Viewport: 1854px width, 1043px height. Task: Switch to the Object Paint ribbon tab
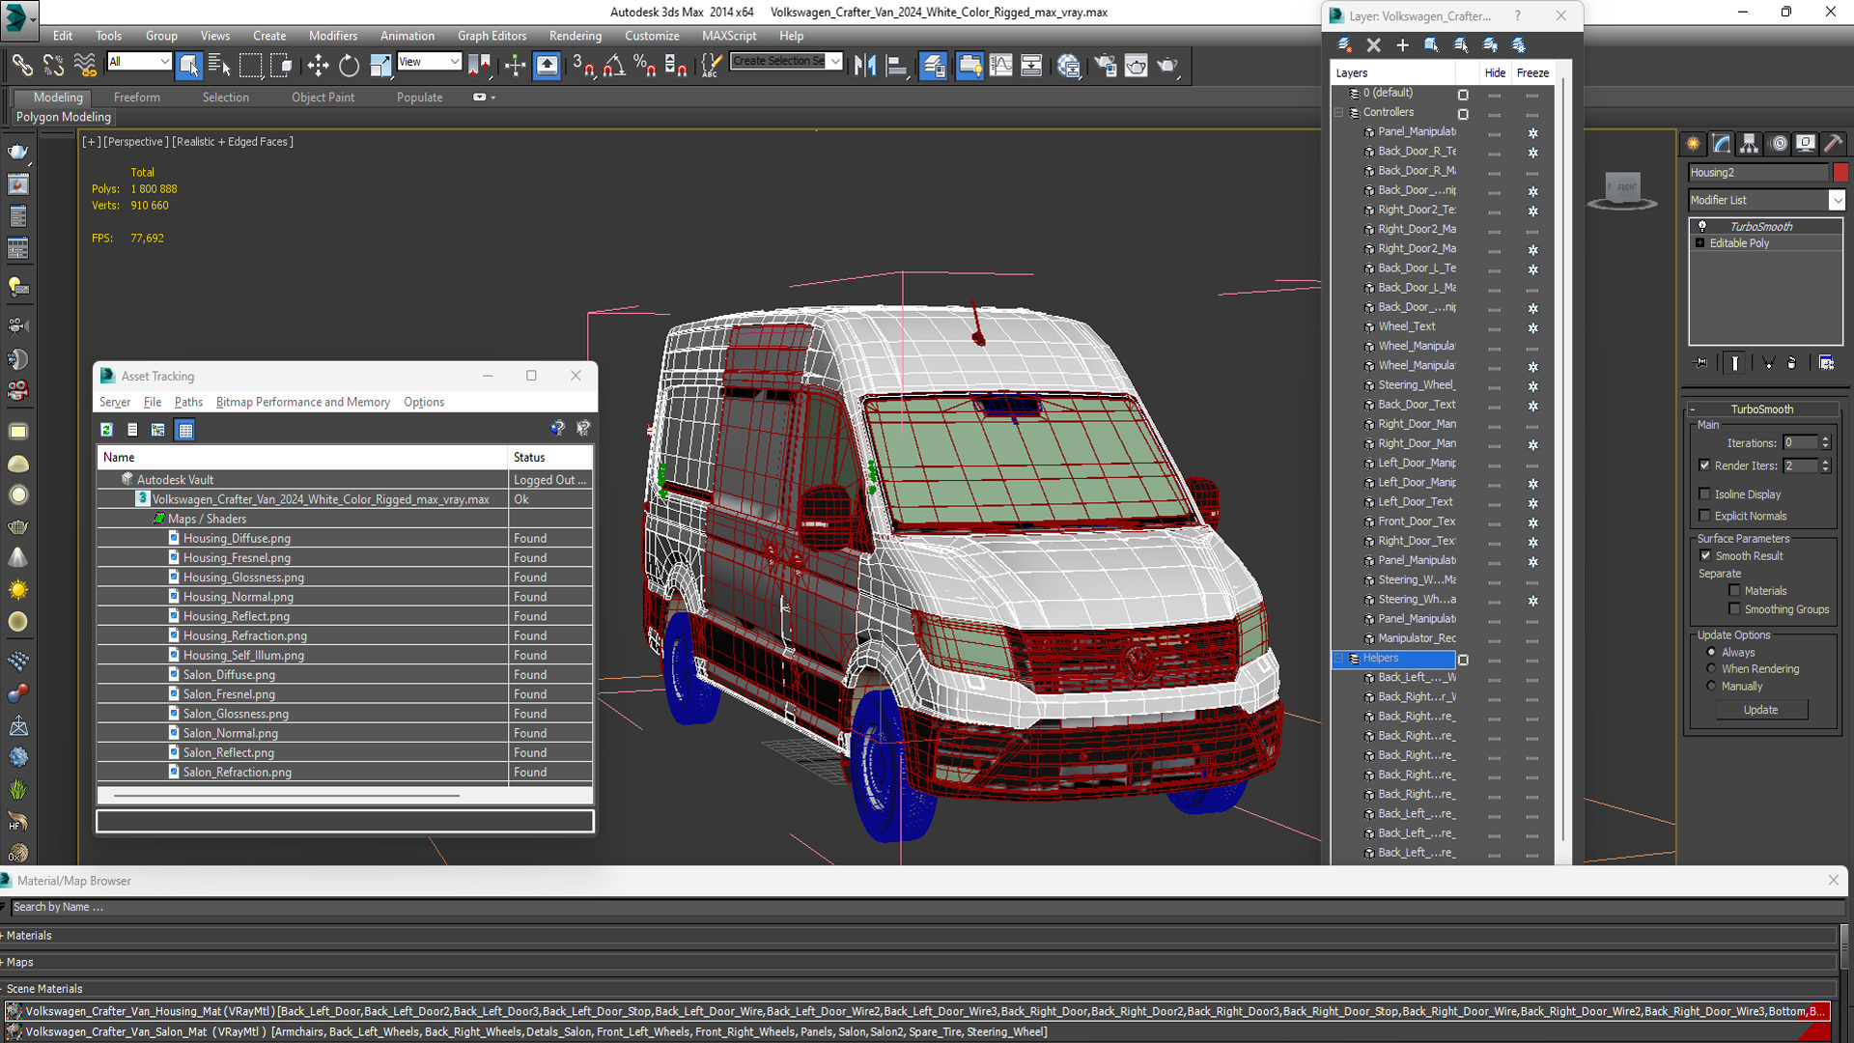323,98
